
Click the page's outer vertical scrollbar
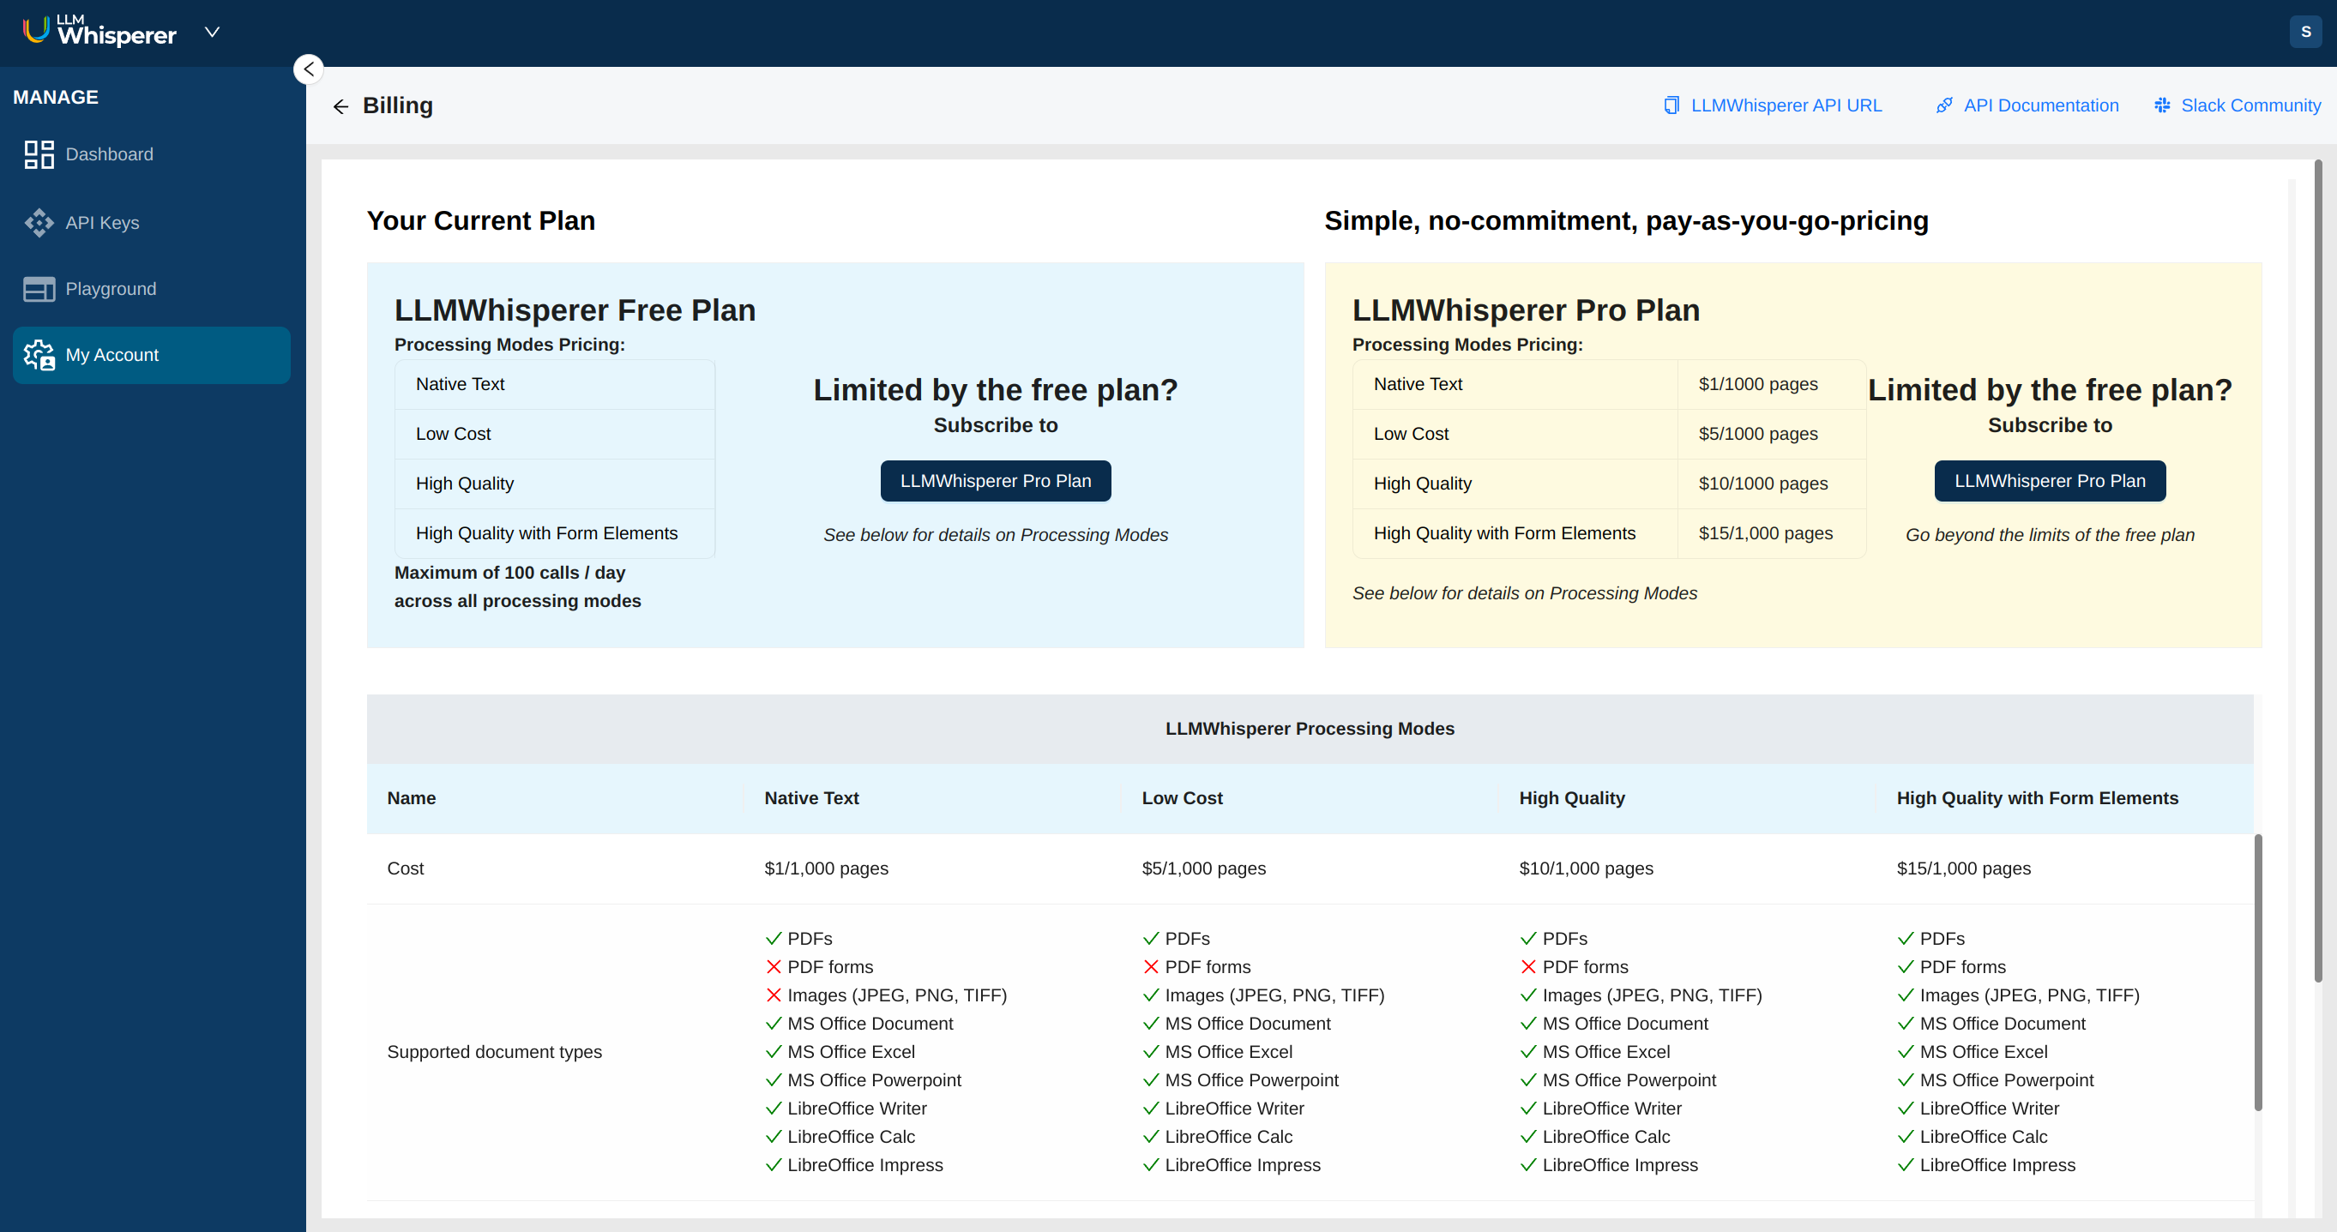(x=2317, y=572)
